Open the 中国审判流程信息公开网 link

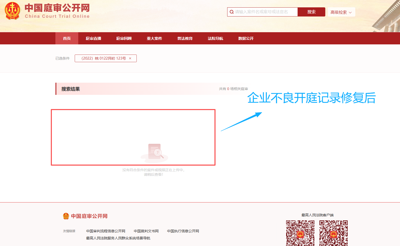[106, 231]
